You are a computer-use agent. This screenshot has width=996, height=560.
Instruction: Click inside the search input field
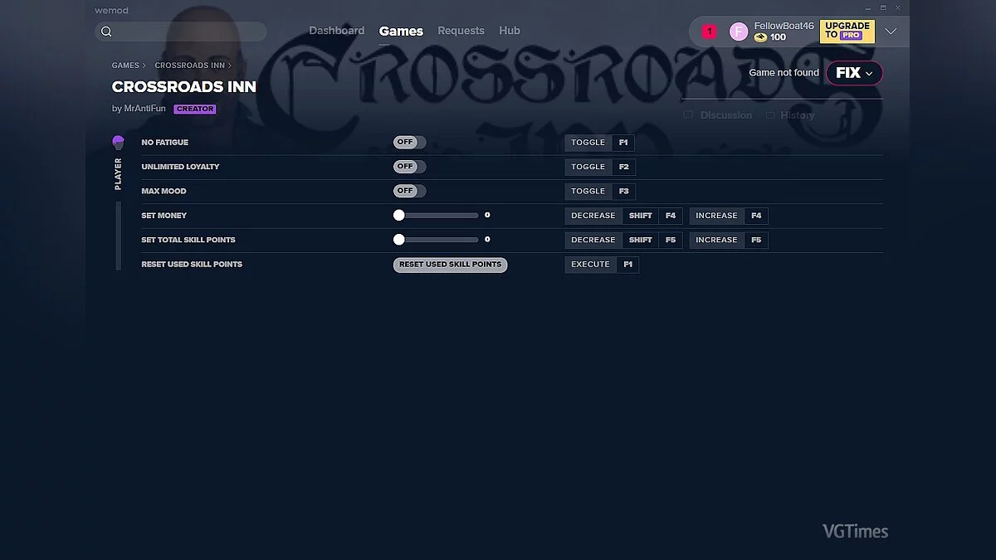pos(183,31)
